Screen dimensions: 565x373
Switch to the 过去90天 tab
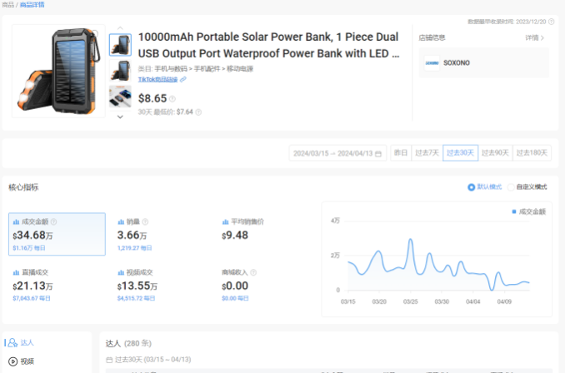pos(494,153)
